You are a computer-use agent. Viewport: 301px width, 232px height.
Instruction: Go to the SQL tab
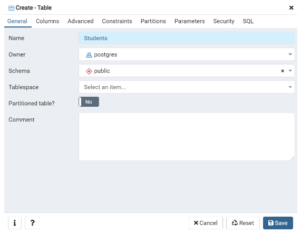248,21
